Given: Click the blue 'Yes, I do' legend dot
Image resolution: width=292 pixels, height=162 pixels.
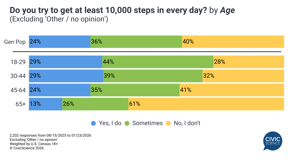Looking at the screenshot, I should [94, 123].
